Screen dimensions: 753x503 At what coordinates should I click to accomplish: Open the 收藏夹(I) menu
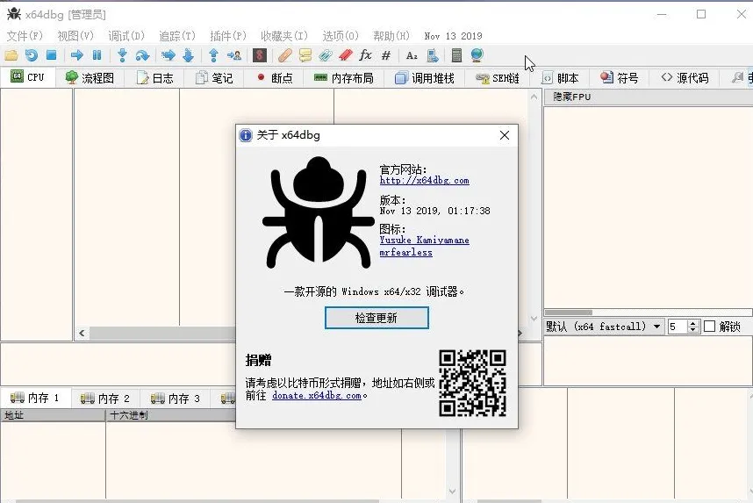pyautogui.click(x=284, y=36)
